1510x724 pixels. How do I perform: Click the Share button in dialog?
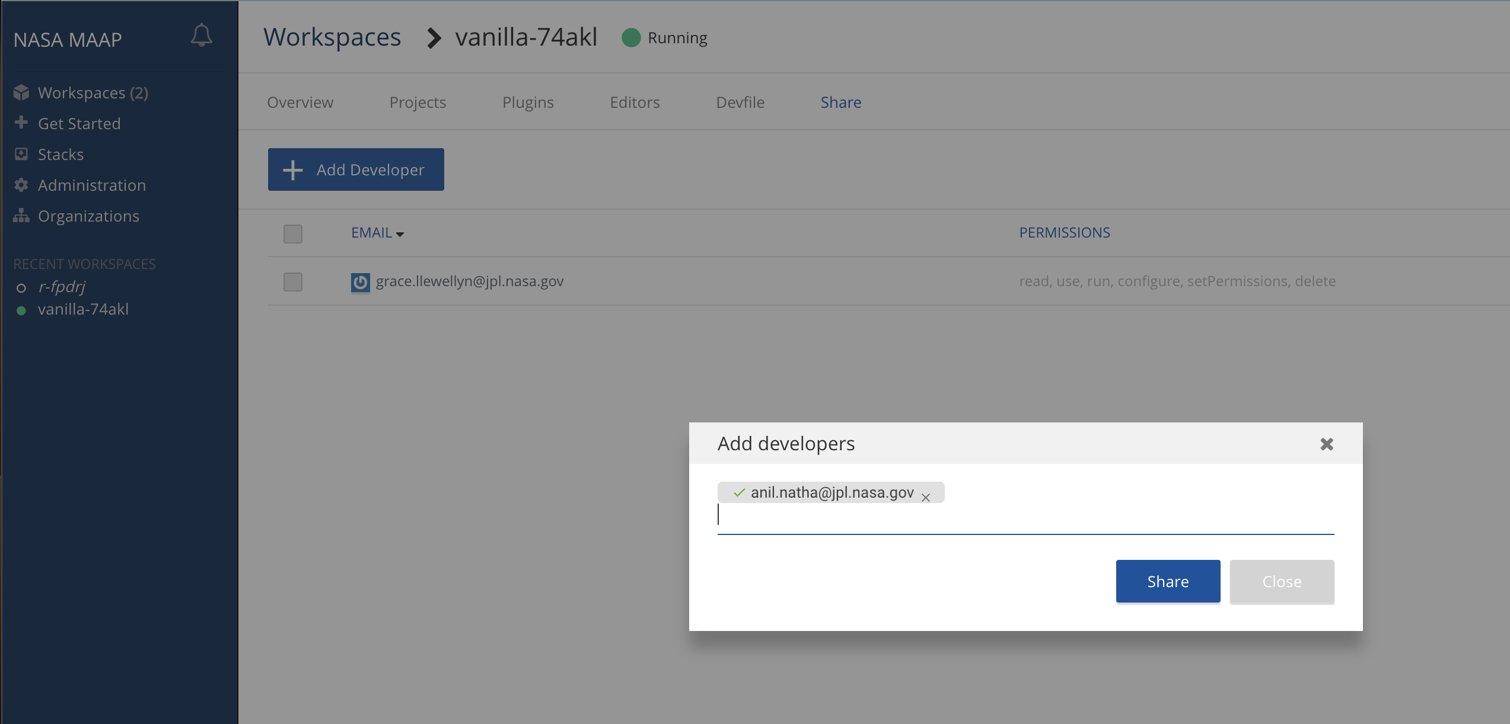pyautogui.click(x=1168, y=581)
